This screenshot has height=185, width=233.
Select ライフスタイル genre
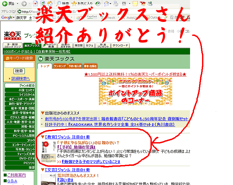[x=20, y=95]
